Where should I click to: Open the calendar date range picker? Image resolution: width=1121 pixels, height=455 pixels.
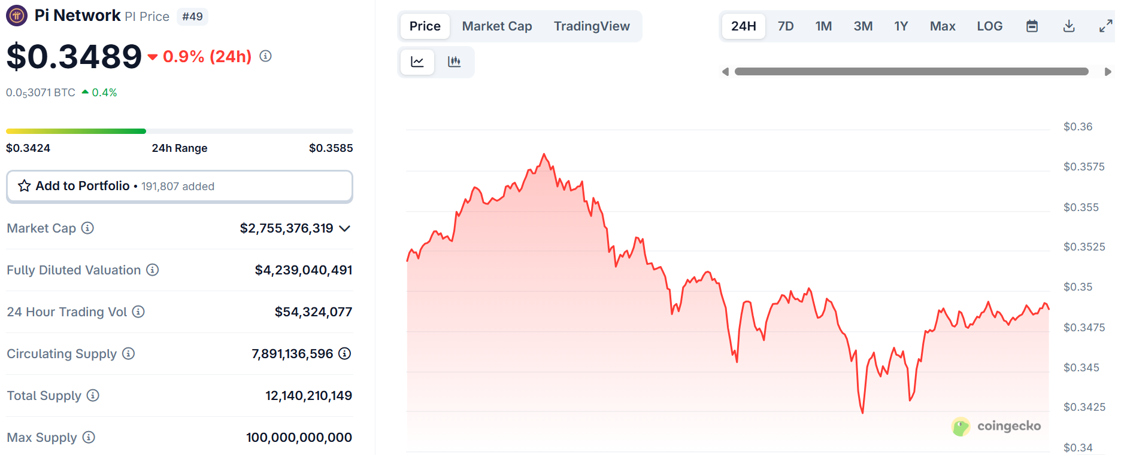pos(1031,26)
